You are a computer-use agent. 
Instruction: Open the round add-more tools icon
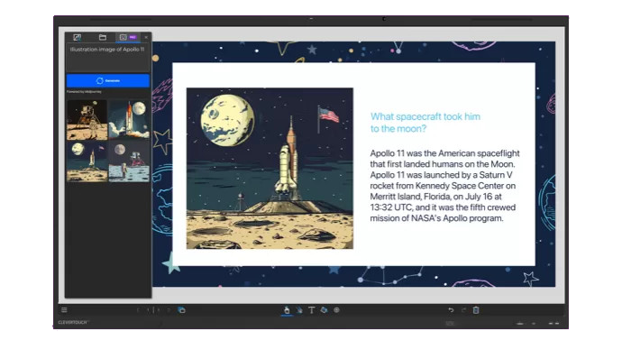coord(336,310)
